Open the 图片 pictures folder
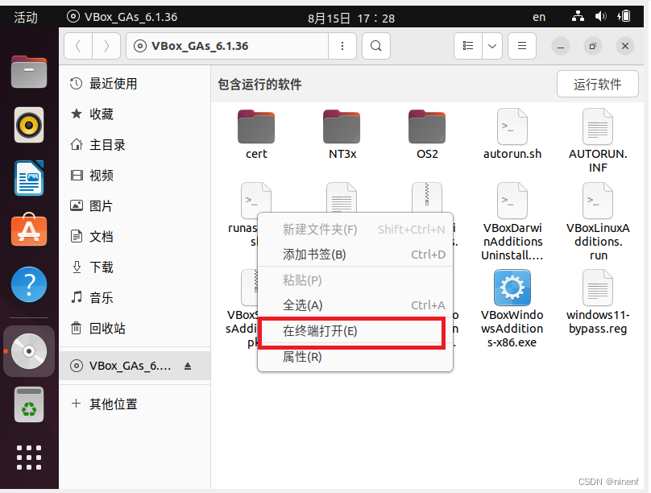The height and width of the screenshot is (493, 651). click(135, 206)
